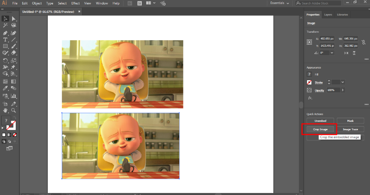Switch to Draw Normal mode

pos(4,141)
